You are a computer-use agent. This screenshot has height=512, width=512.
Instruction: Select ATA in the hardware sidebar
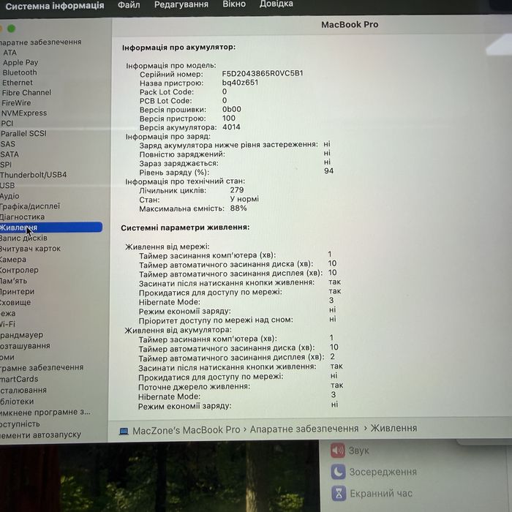[10, 53]
